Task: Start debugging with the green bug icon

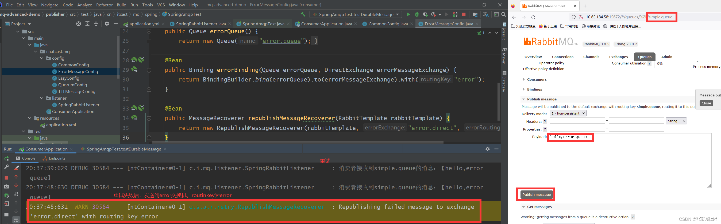Action: (417, 14)
